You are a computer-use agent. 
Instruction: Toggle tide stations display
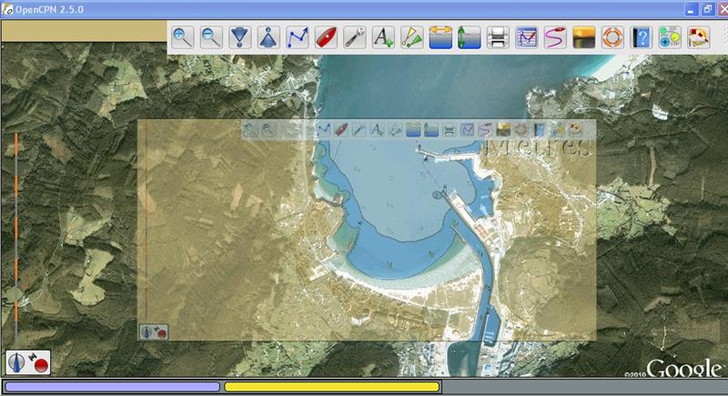[x=470, y=37]
